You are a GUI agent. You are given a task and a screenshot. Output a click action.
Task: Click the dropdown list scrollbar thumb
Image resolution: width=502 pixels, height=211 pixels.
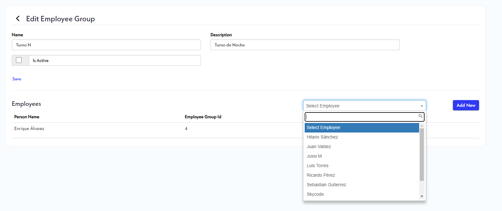(422, 154)
